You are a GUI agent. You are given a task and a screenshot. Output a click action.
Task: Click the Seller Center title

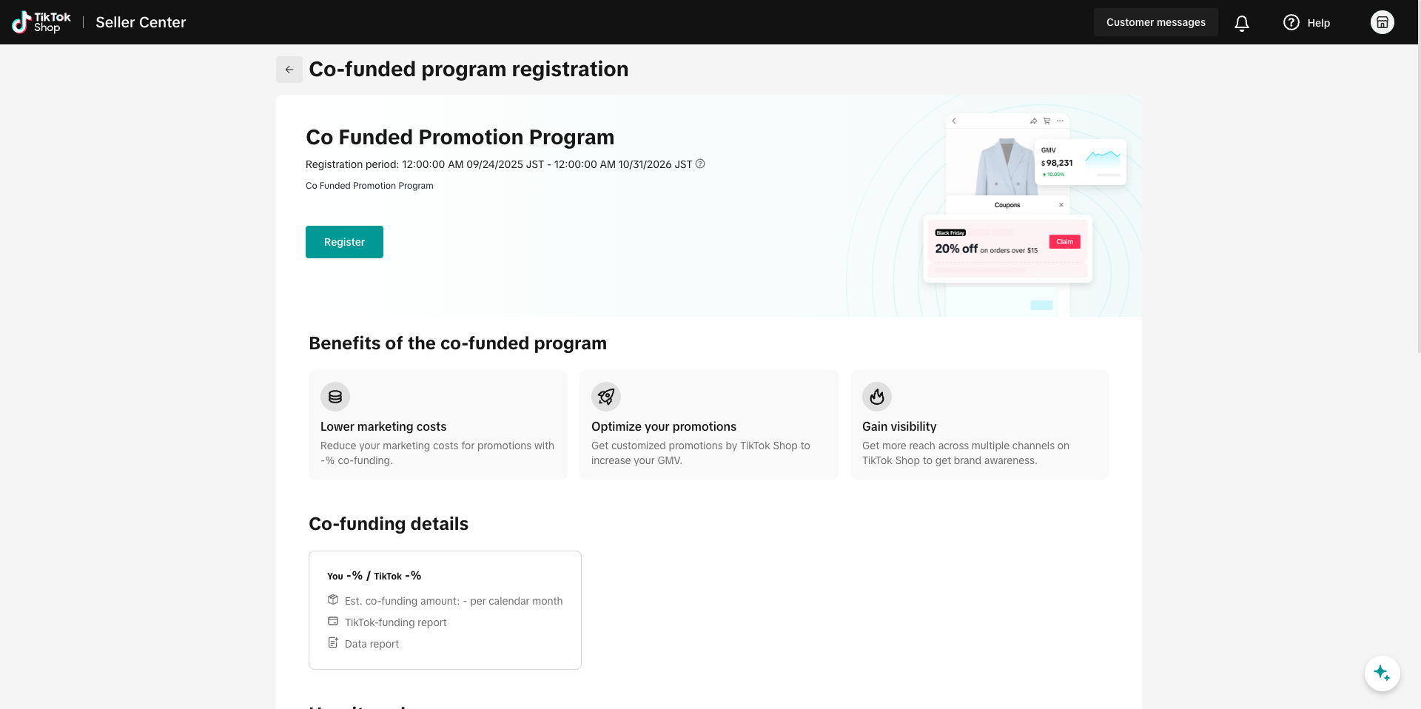click(141, 22)
